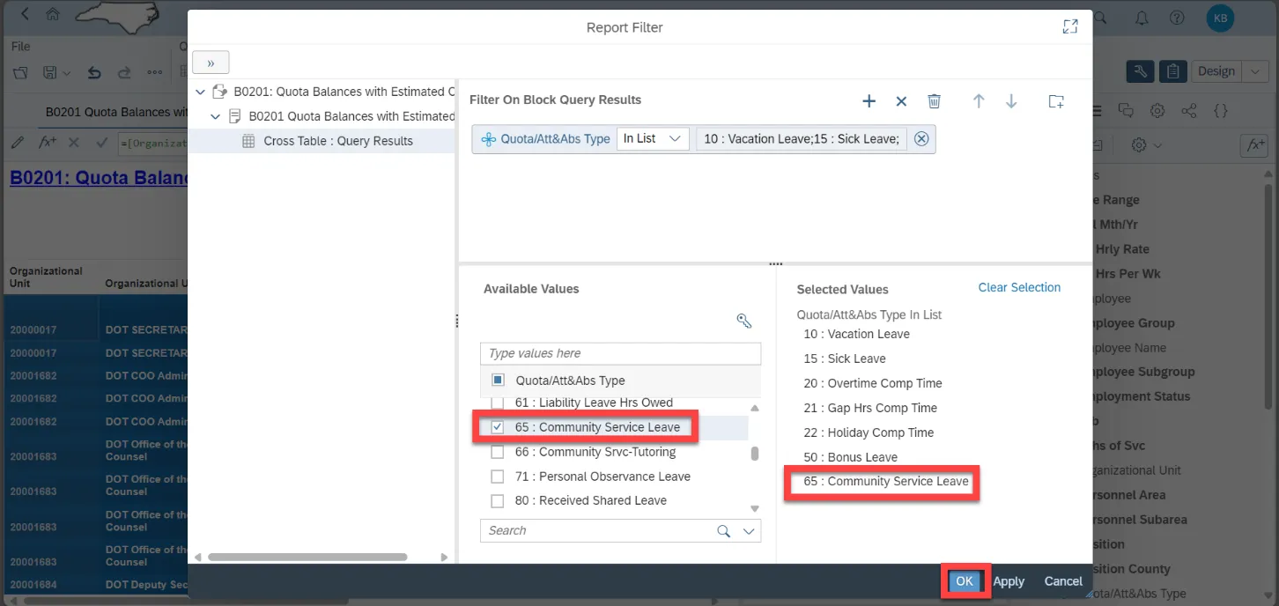Move filter down with down arrow
Image resolution: width=1279 pixels, height=606 pixels.
1011,101
